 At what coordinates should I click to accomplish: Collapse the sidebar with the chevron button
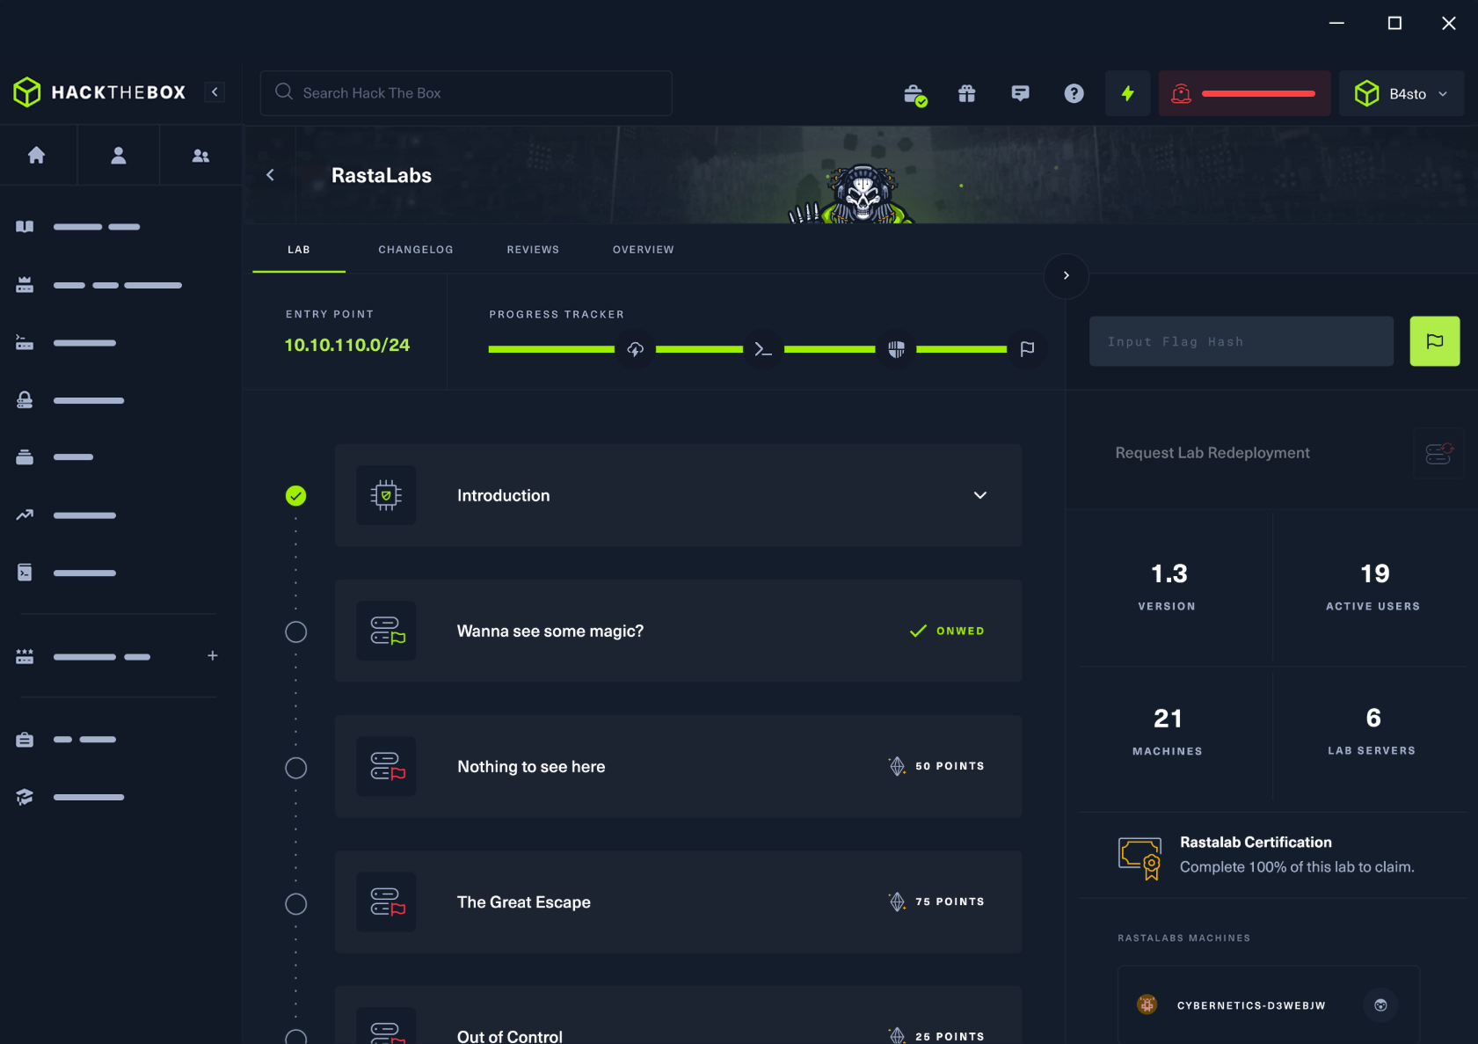(215, 92)
